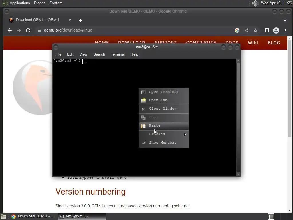The height and width of the screenshot is (220, 293).
Task: Bookmark this page with star icon
Action: point(256,30)
